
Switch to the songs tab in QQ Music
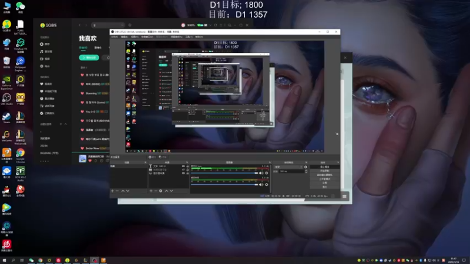coord(83,48)
